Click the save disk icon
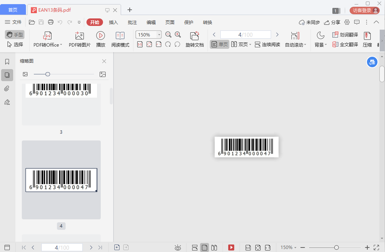This screenshot has width=385, height=252. point(41,22)
